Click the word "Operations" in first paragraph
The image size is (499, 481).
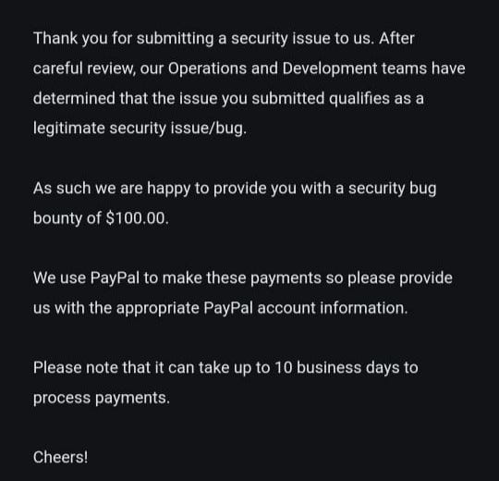pos(207,68)
